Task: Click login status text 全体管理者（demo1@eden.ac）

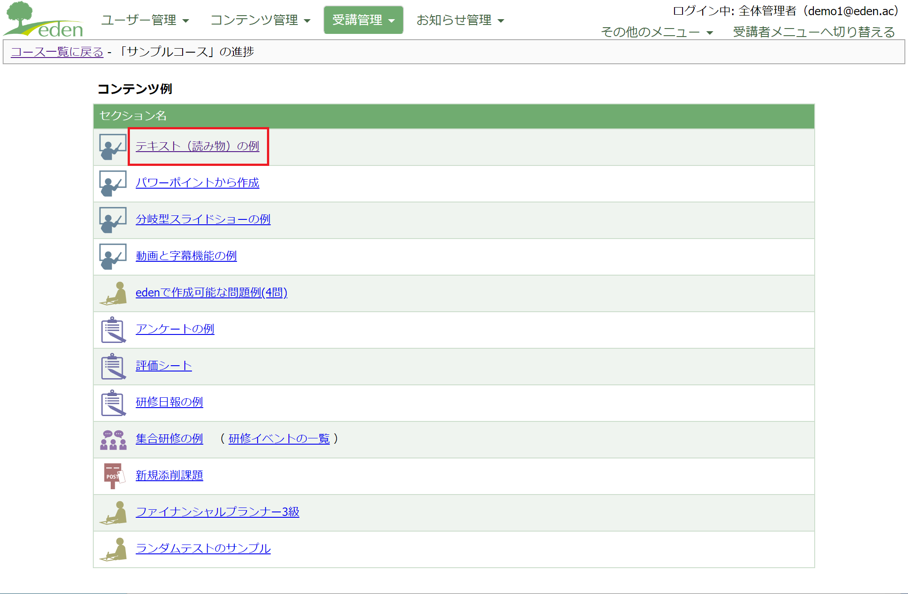Action: 818,11
